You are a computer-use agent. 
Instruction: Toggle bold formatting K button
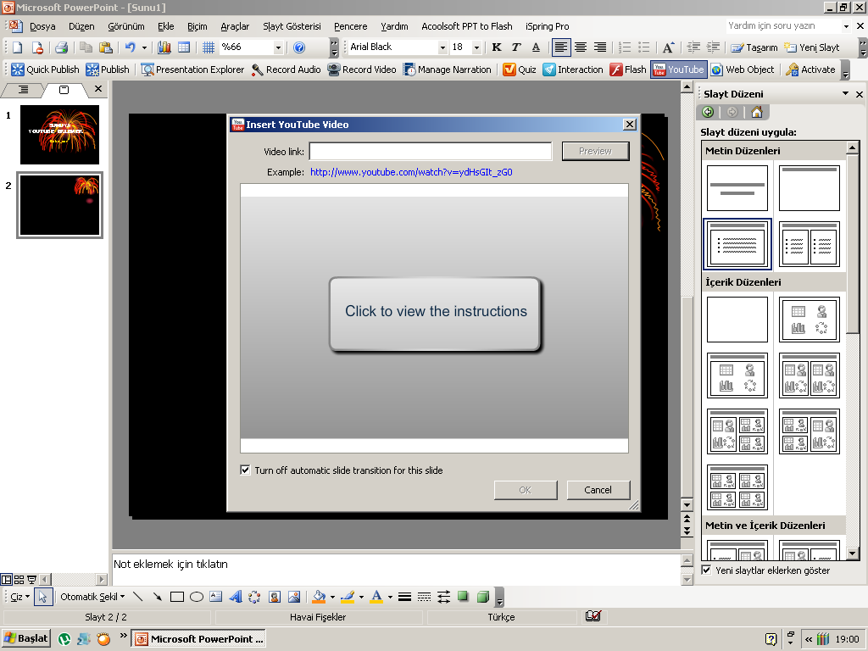(497, 47)
